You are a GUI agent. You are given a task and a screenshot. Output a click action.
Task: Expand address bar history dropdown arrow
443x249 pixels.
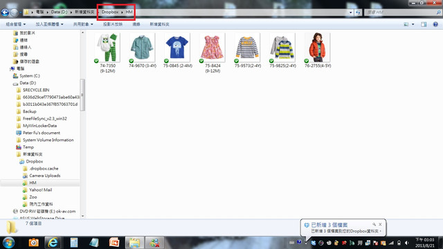tap(351, 12)
